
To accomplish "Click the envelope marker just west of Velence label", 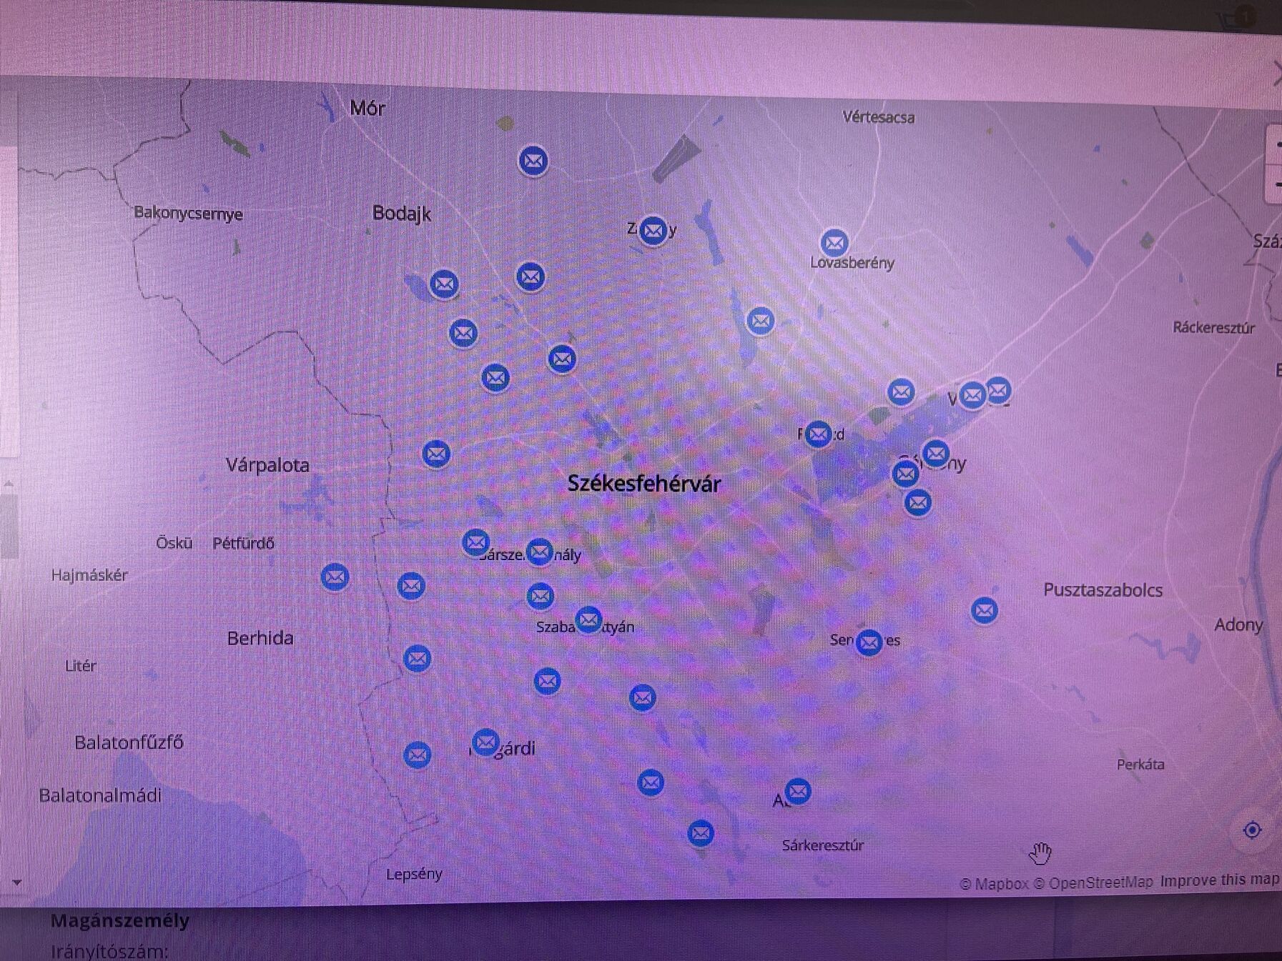I will coord(902,392).
